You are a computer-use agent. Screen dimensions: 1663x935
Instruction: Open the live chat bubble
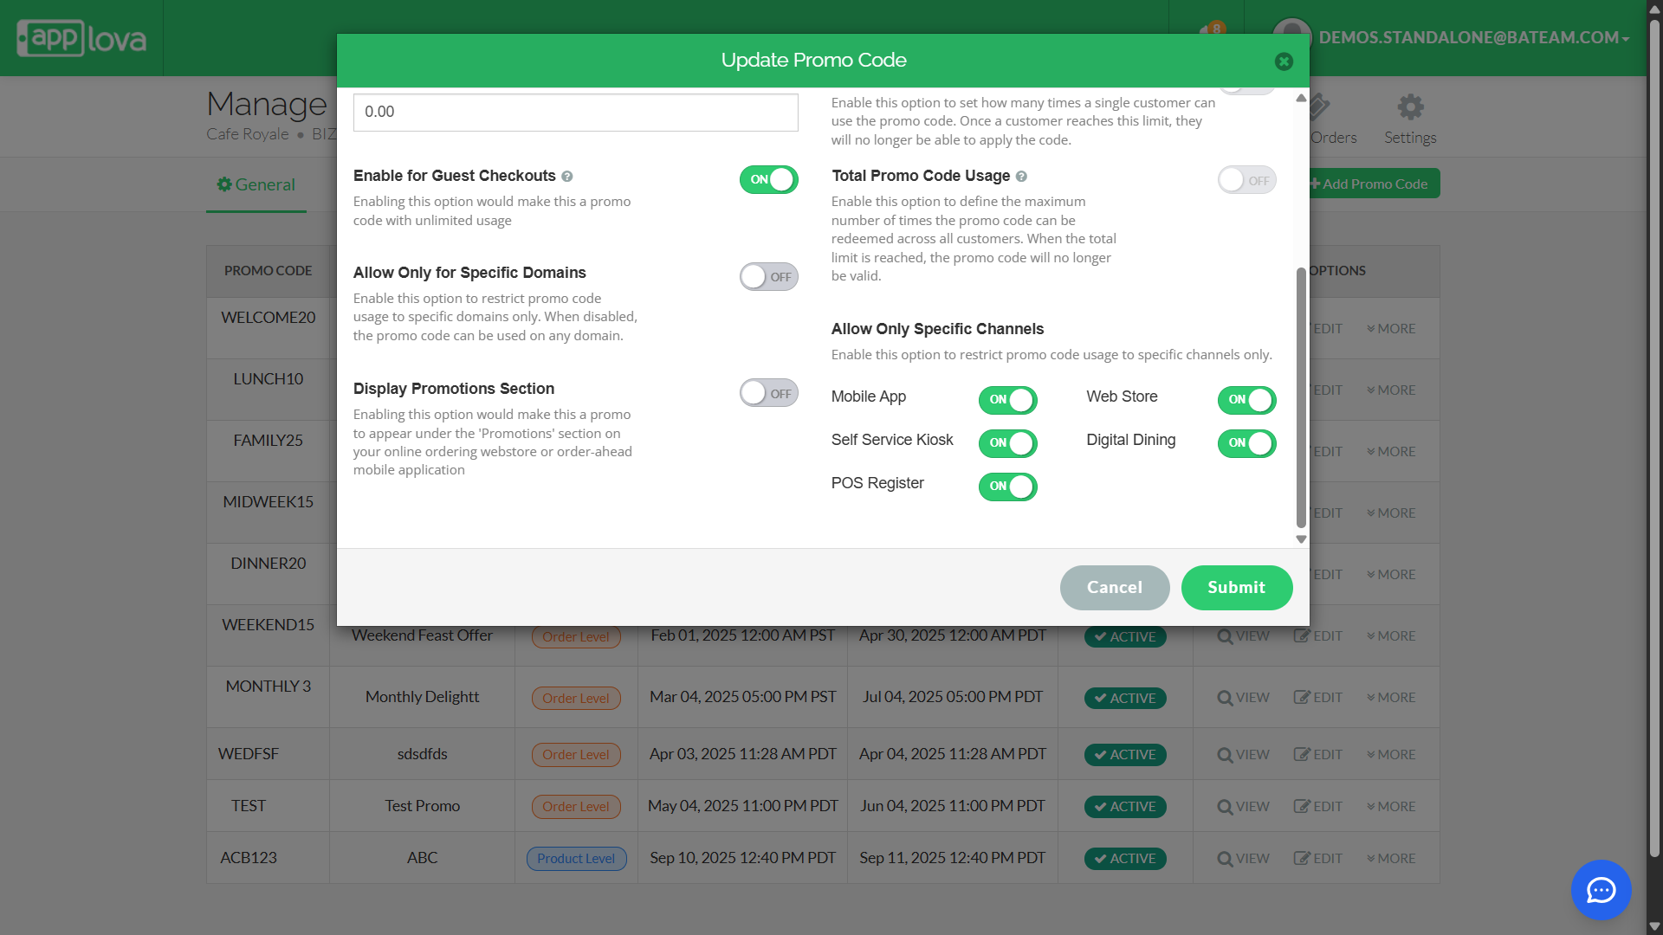click(x=1601, y=889)
